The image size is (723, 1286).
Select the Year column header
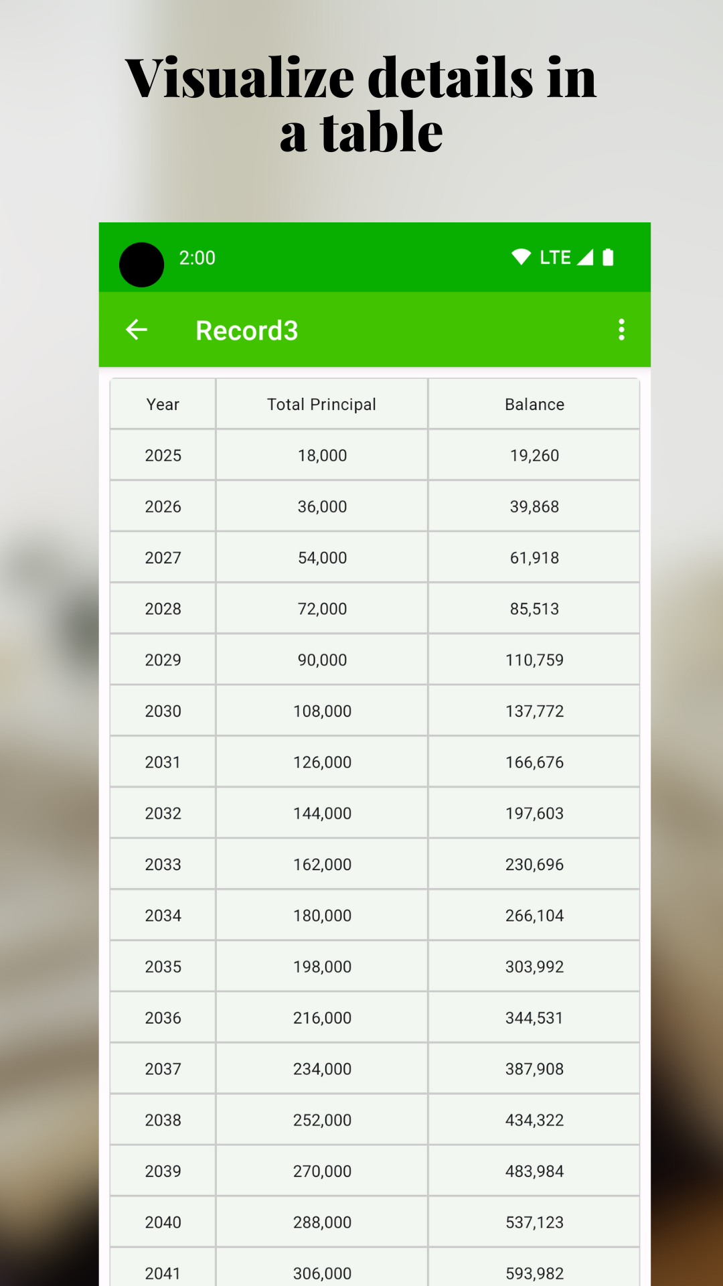click(163, 404)
